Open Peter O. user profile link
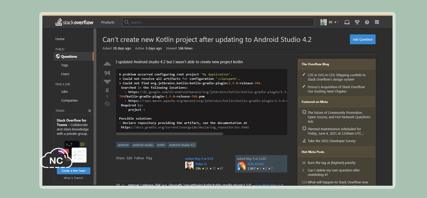The height and width of the screenshot is (198, 427). coord(202,164)
